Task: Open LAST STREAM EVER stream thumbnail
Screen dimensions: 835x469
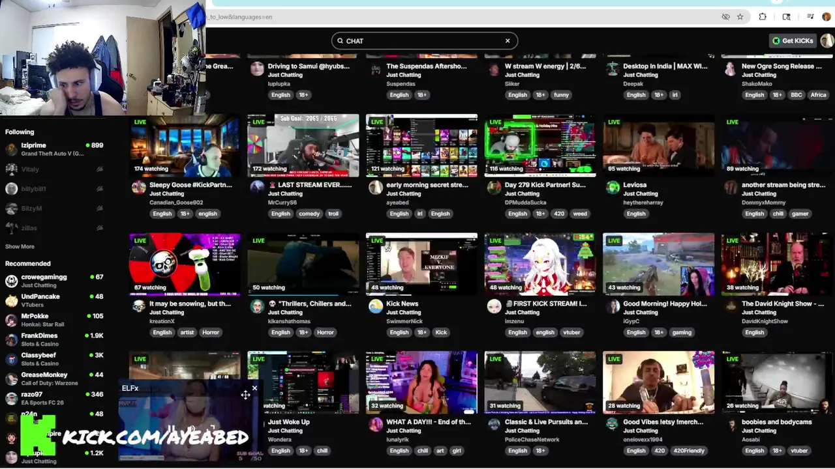Action: pos(303,146)
